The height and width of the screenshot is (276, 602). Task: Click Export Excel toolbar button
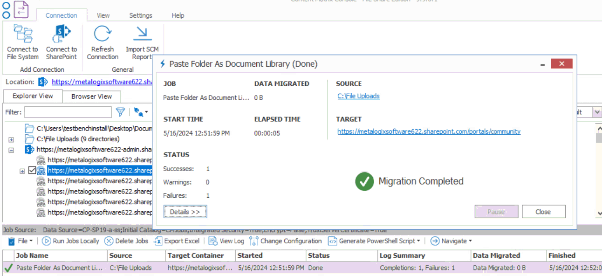click(177, 241)
